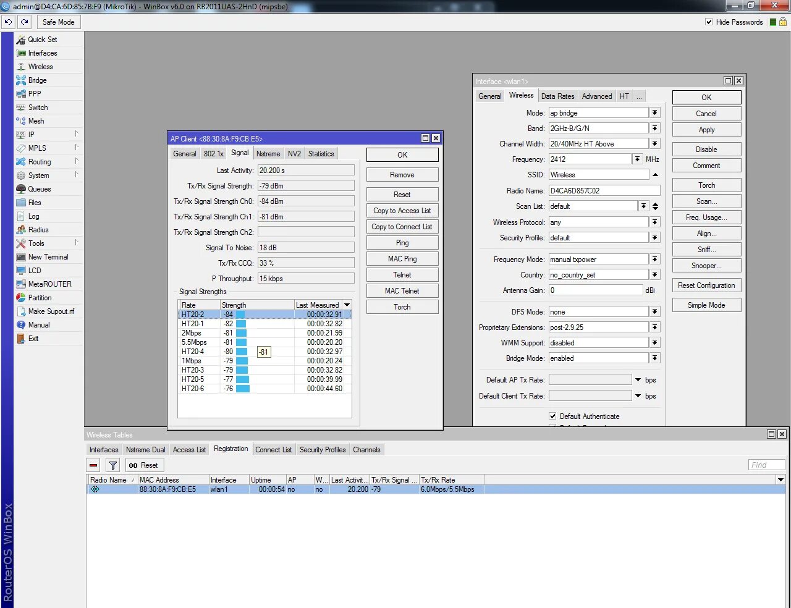The width and height of the screenshot is (791, 608).
Task: Toggle Default Authenticate checkbox
Action: pos(552,416)
